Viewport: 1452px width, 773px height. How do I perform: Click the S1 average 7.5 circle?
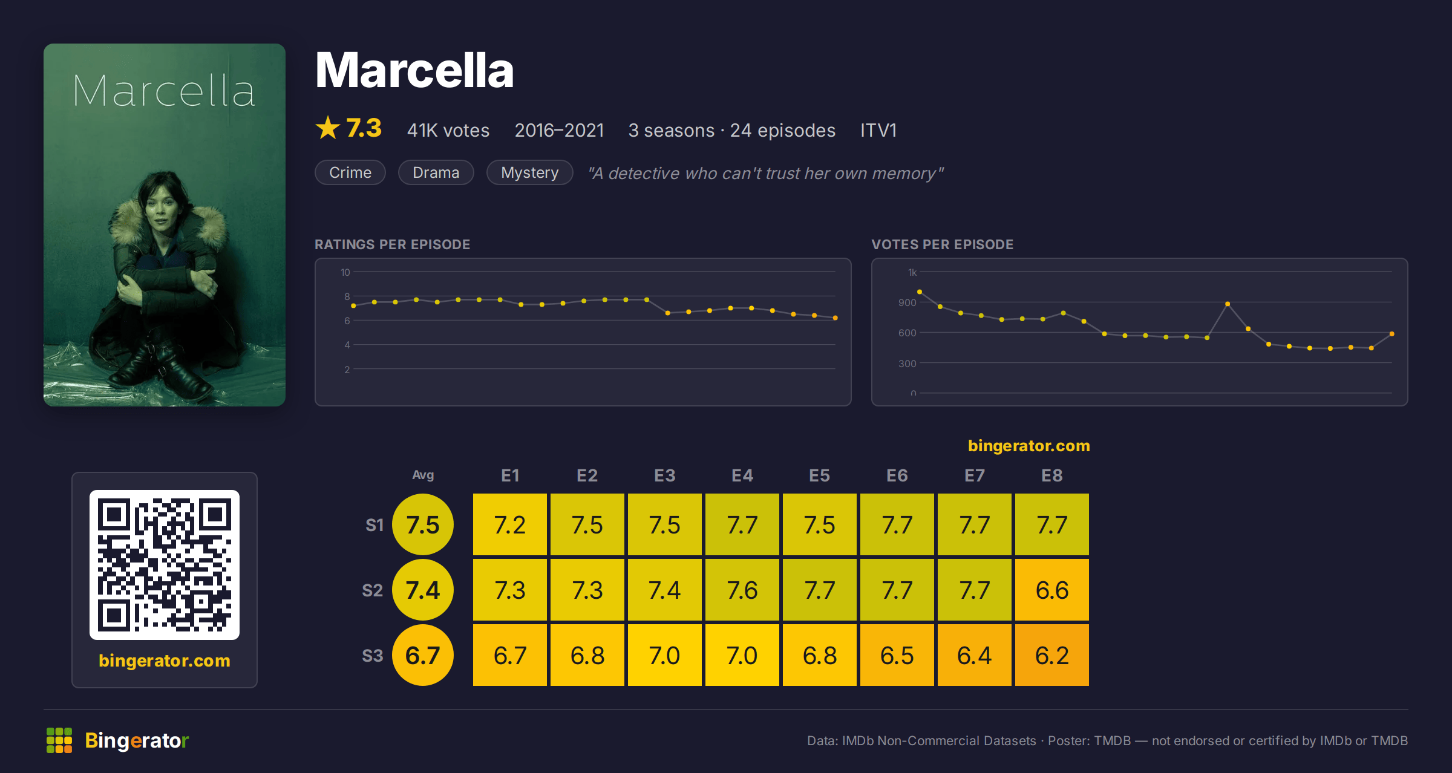423,524
